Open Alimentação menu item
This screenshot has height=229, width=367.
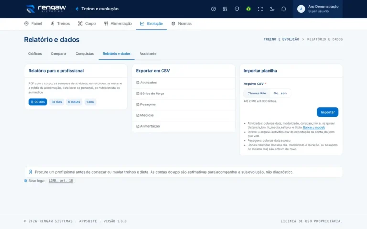click(118, 23)
